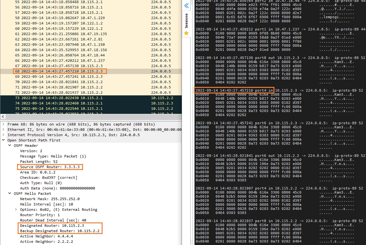Viewport: 366px width, 245px height.
Task: Click the Version: 2 field
Action: click(x=31, y=151)
